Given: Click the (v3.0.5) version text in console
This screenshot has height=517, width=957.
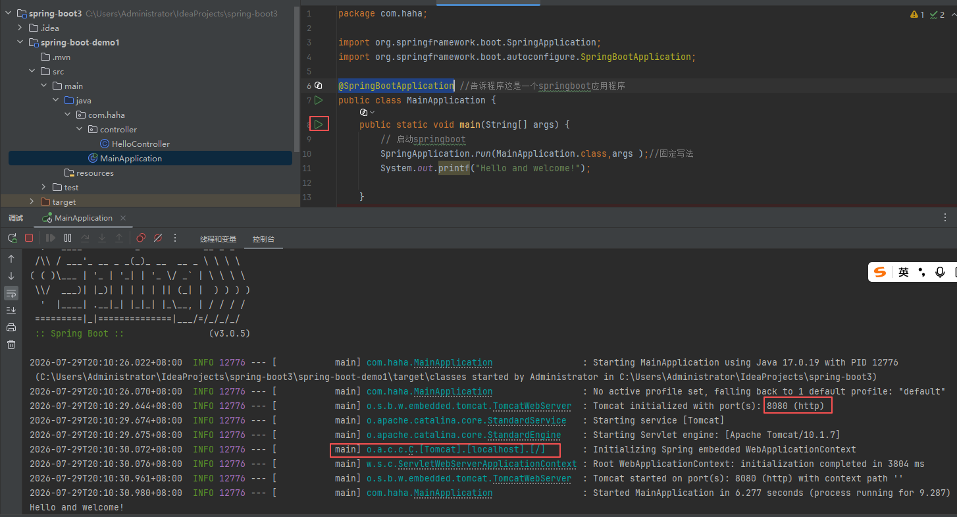Looking at the screenshot, I should [230, 333].
